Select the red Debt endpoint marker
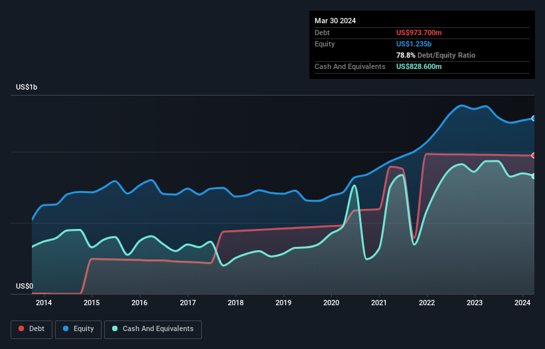The height and width of the screenshot is (349, 545). (534, 155)
